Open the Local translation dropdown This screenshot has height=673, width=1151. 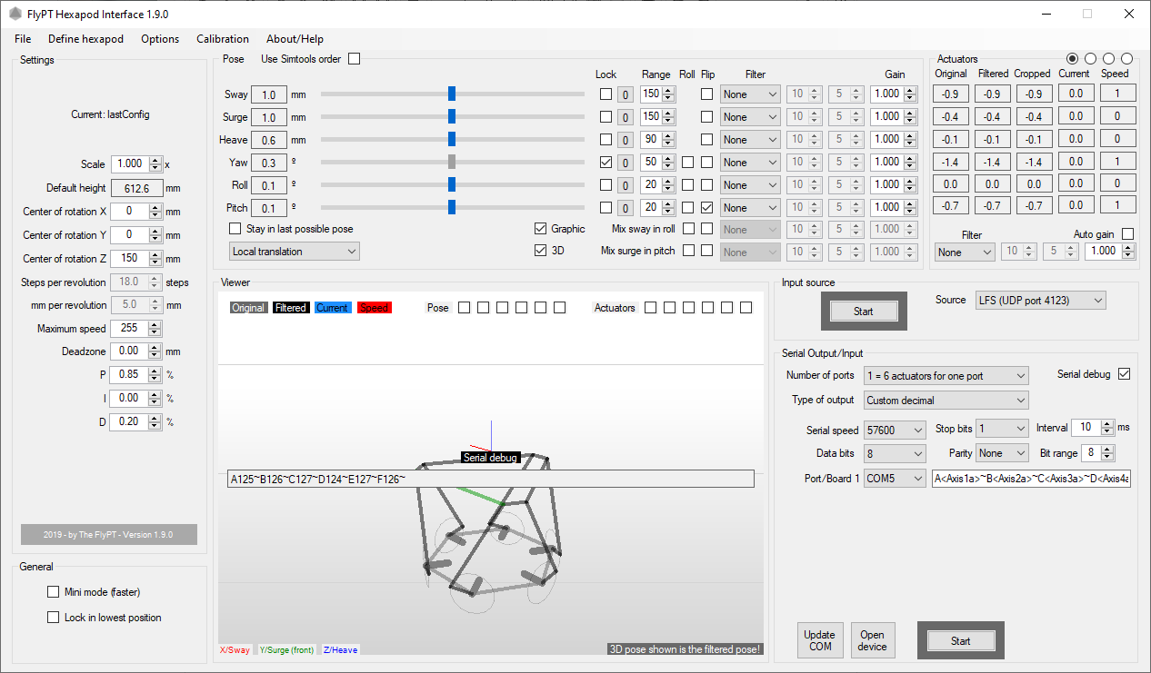(x=295, y=252)
